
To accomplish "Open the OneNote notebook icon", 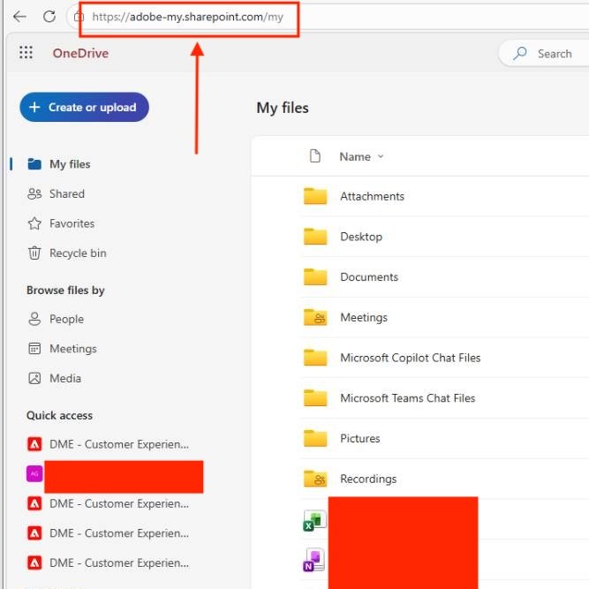I will 313,560.
